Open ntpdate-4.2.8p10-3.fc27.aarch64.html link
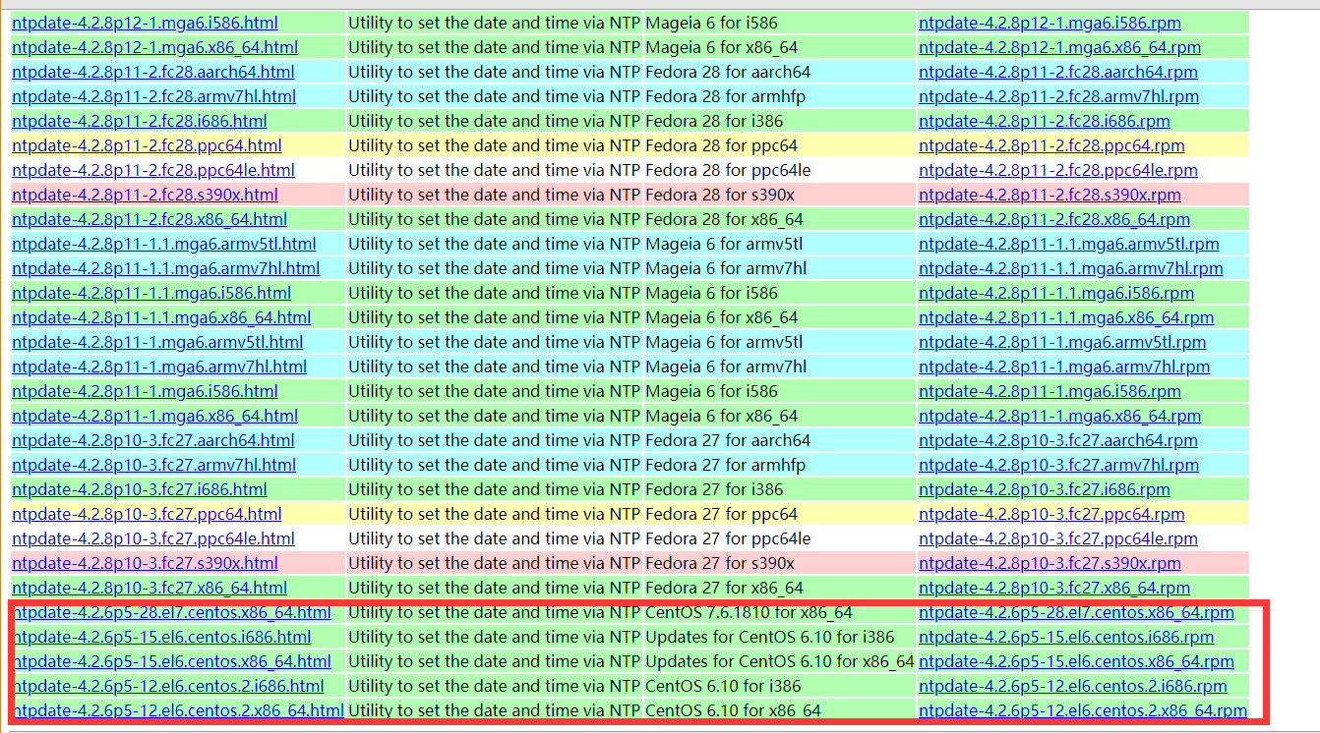 click(x=152, y=440)
